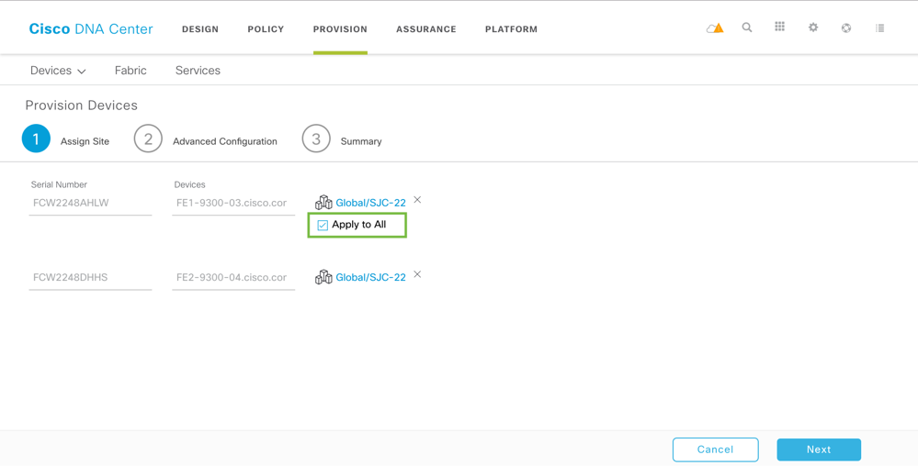The height and width of the screenshot is (466, 918).
Task: Open the cloud warning status icon
Action: point(715,28)
